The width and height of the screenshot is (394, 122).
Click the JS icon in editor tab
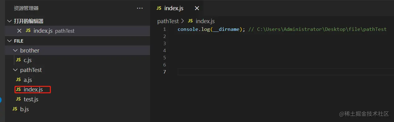pos(159,8)
